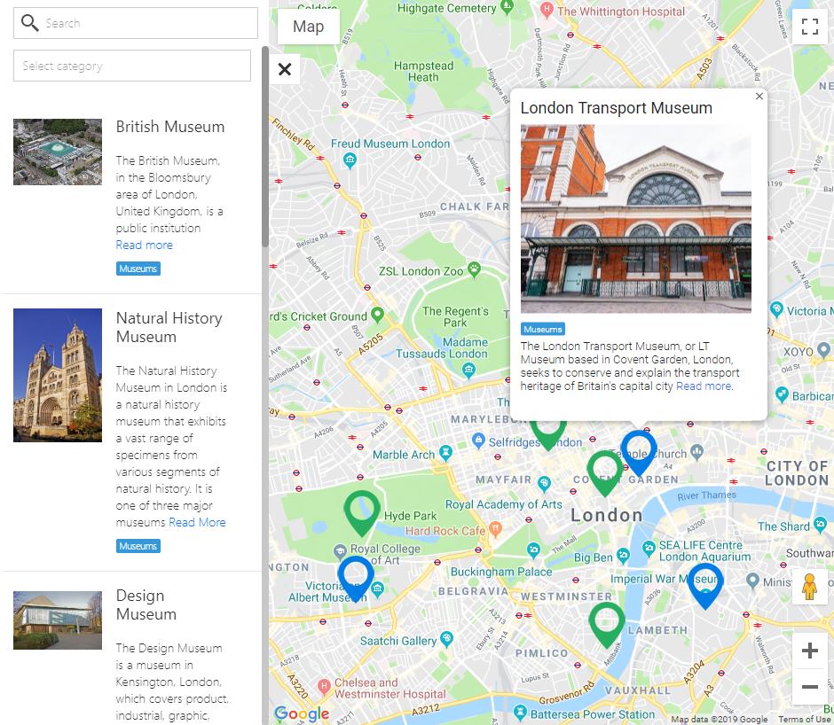Screen dimensions: 834x725
Task: Pick up Street View pegman
Action: click(x=809, y=586)
